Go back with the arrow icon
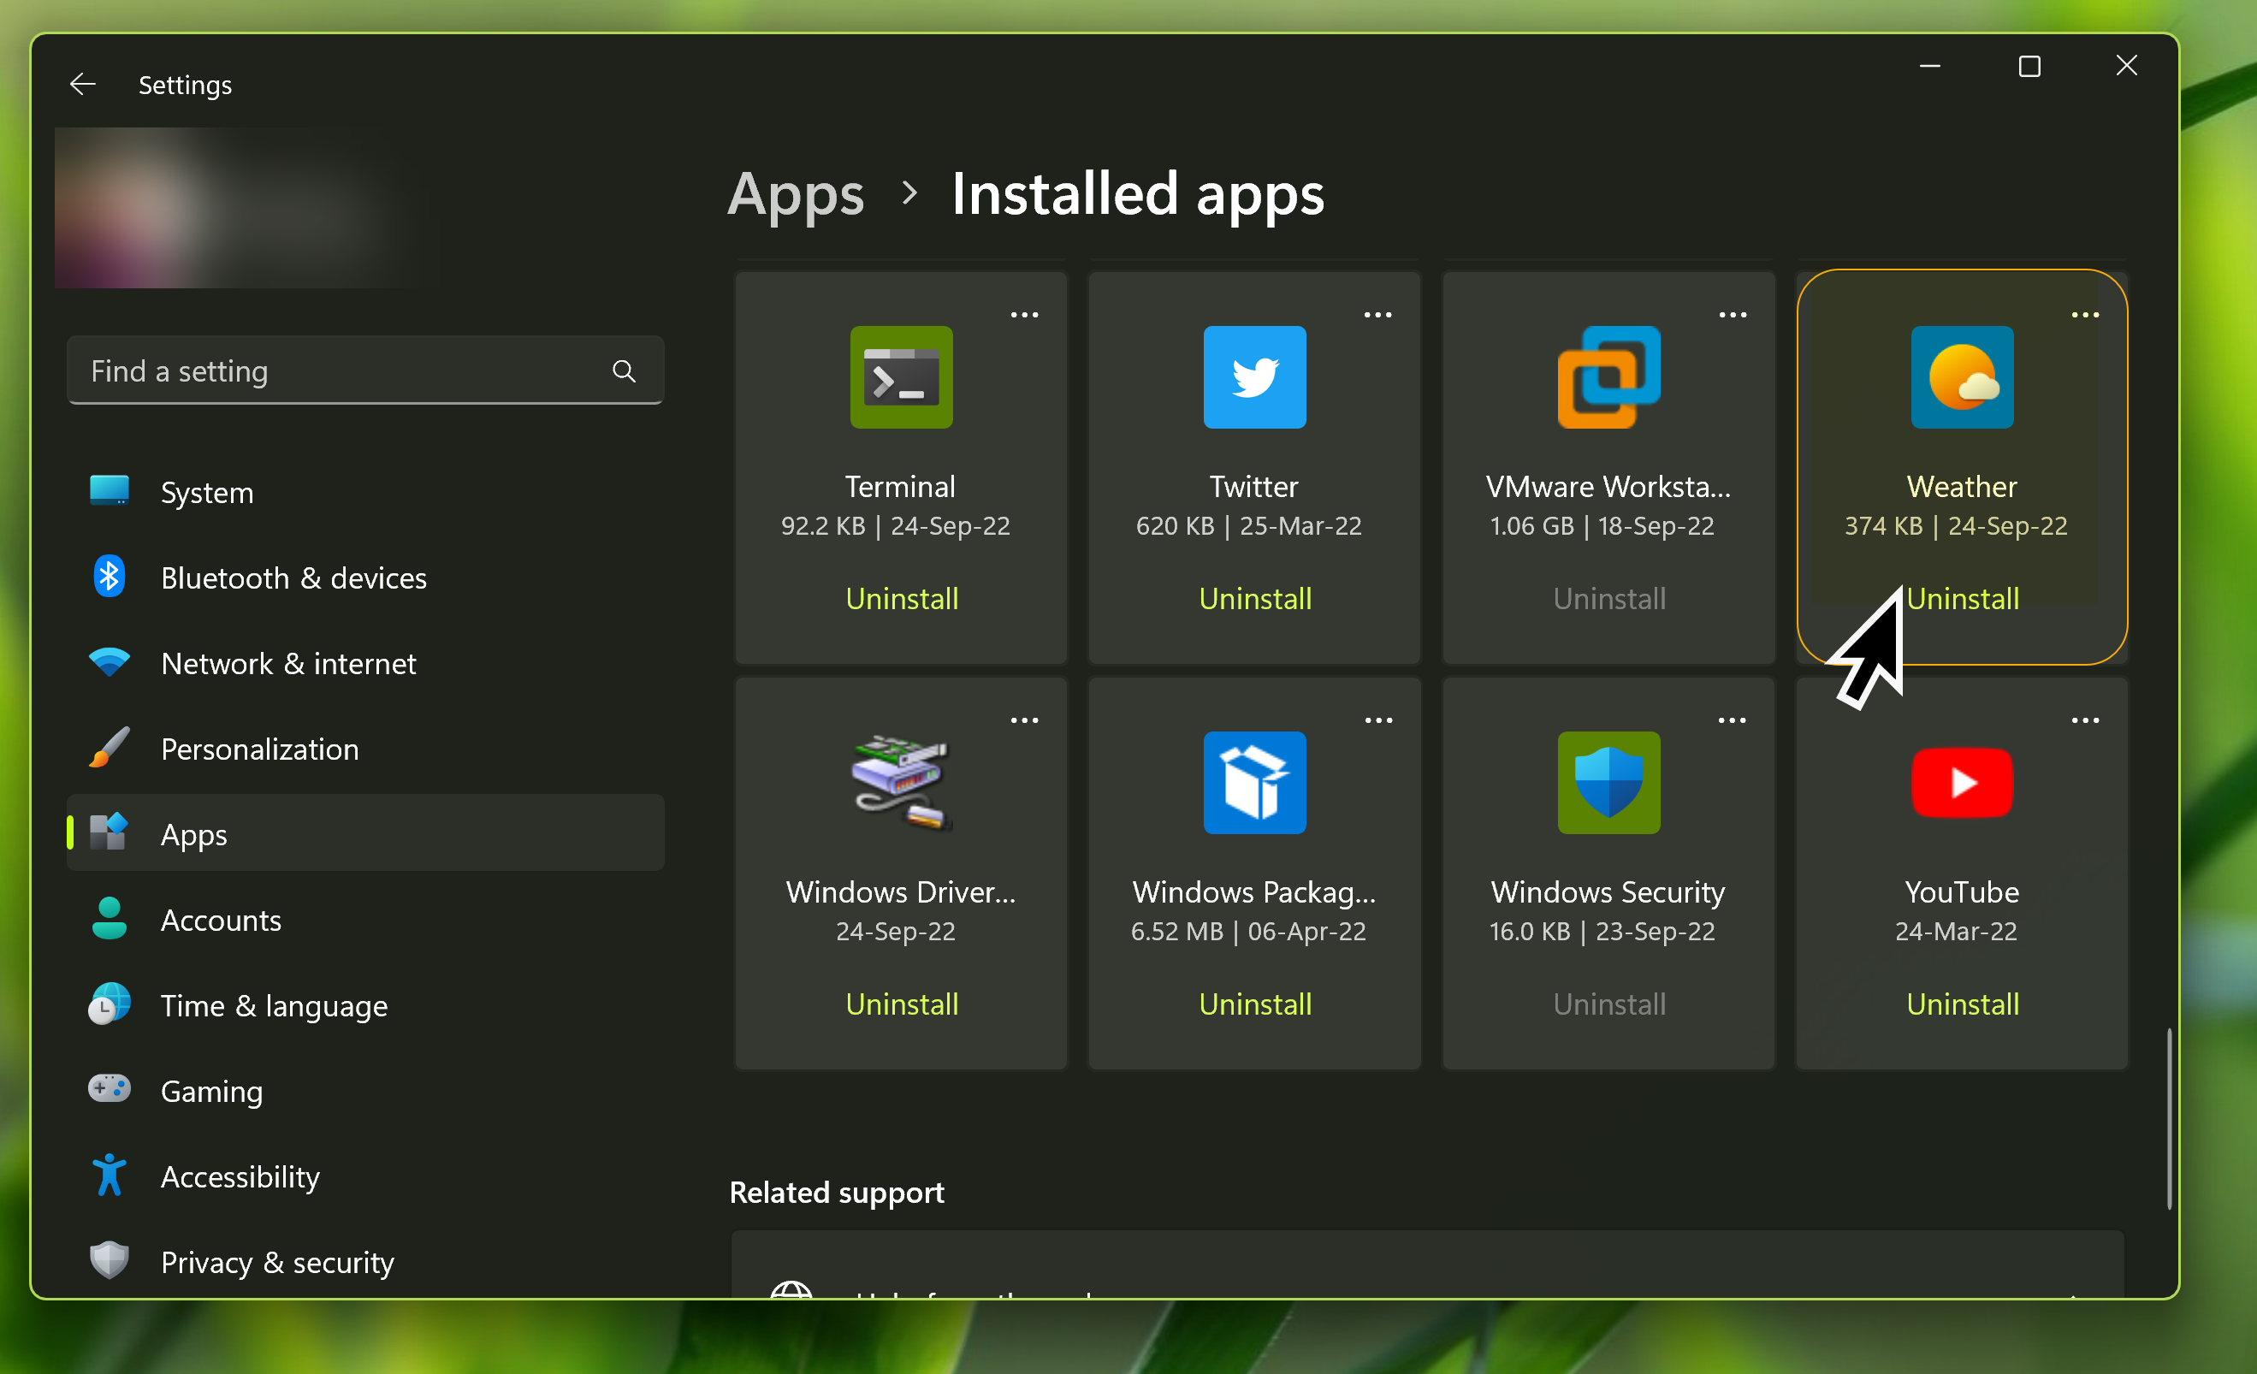 [82, 85]
